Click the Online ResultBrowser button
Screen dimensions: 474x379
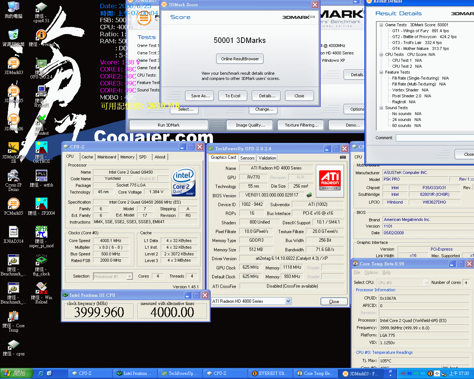click(240, 59)
